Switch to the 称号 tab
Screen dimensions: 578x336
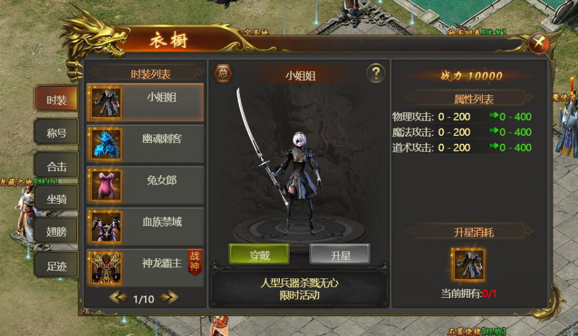point(56,132)
